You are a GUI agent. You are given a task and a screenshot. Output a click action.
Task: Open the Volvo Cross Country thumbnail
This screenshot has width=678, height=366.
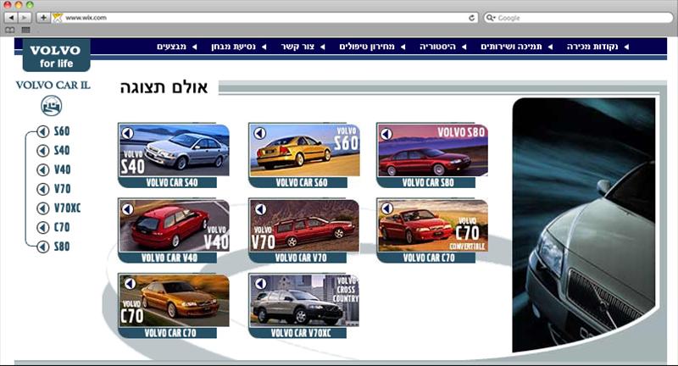click(x=304, y=301)
